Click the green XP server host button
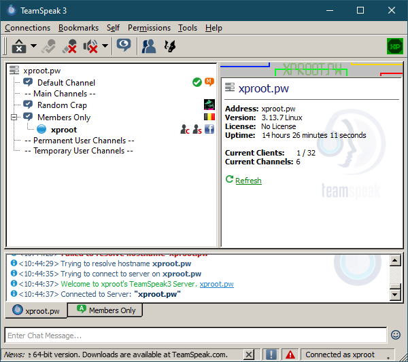 click(x=394, y=46)
